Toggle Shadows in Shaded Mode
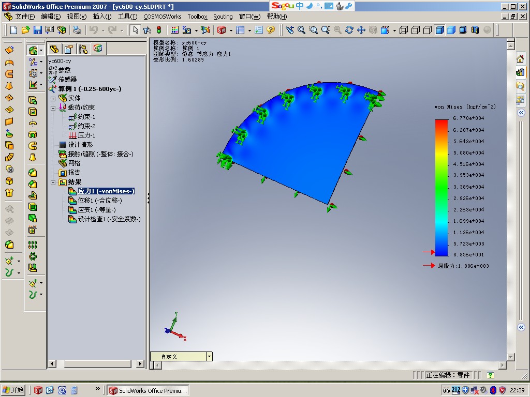 pyautogui.click(x=463, y=30)
